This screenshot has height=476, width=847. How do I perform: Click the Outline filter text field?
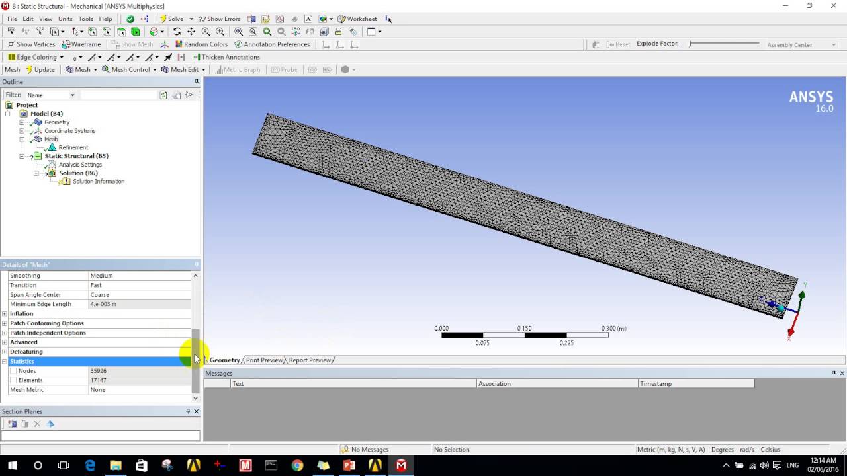tap(118, 95)
